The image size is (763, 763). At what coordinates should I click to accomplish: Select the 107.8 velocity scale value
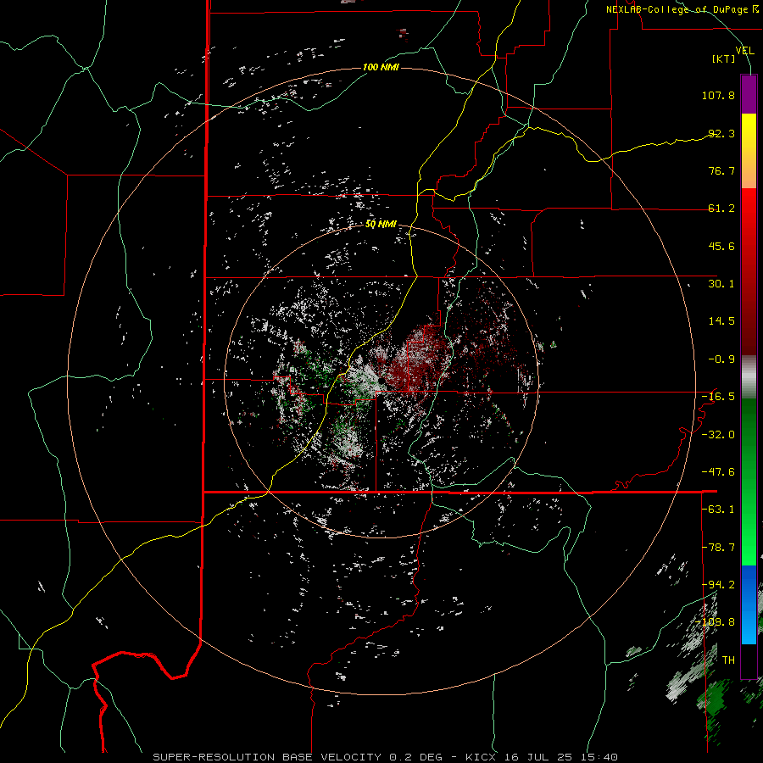click(718, 95)
